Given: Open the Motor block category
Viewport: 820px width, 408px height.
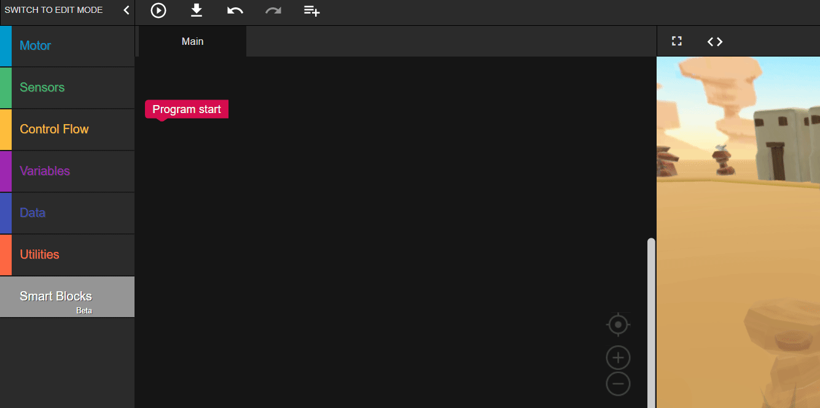Looking at the screenshot, I should 68,46.
